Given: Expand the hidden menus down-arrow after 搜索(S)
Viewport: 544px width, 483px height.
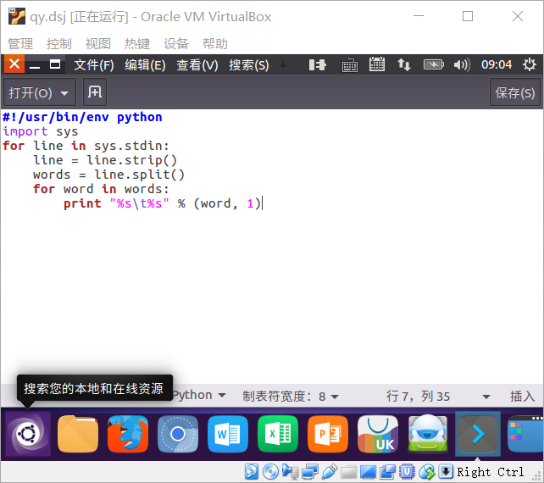Looking at the screenshot, I should coord(283,64).
